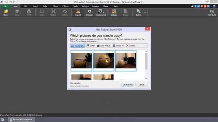Select the partially visible fourth thumbnail
The image size is (218, 122).
81,77
